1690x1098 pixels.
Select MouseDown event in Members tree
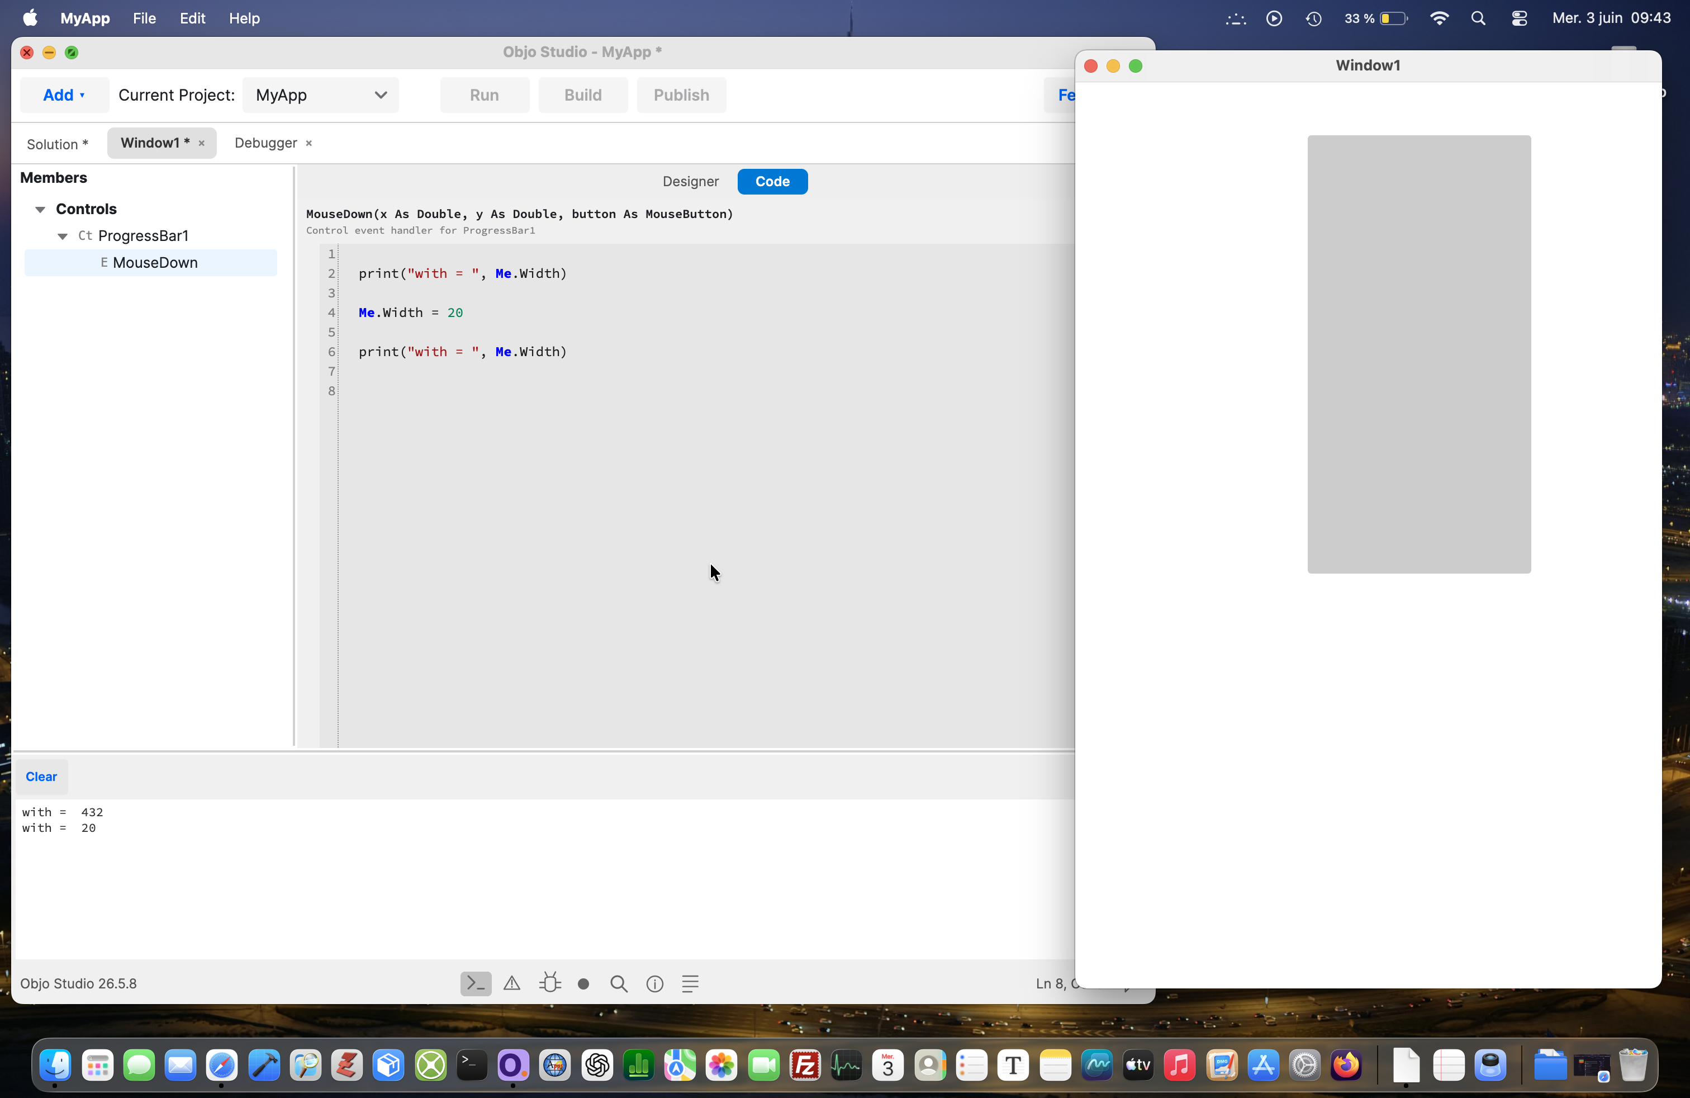[x=150, y=263]
